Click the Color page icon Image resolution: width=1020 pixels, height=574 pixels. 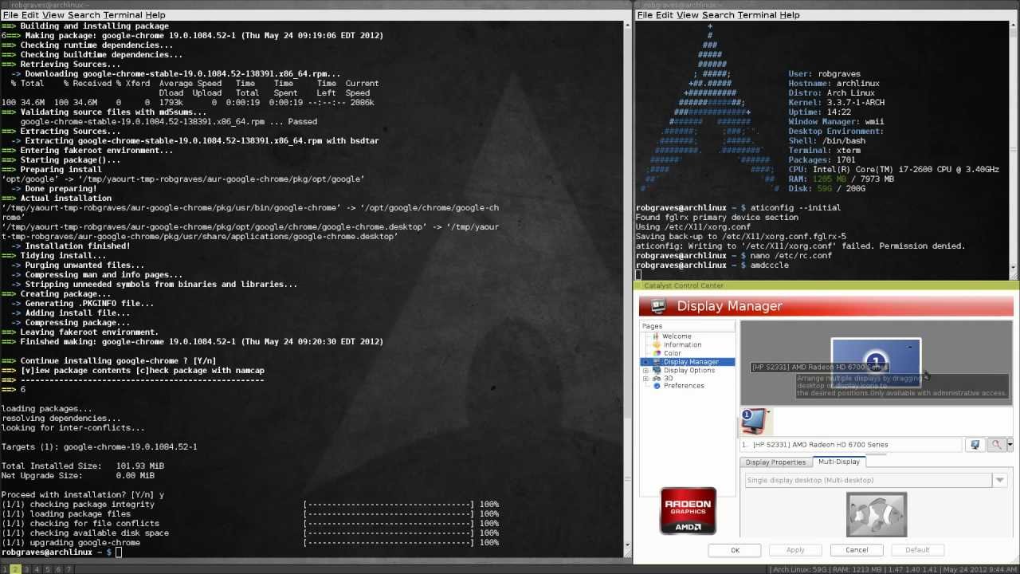click(657, 353)
